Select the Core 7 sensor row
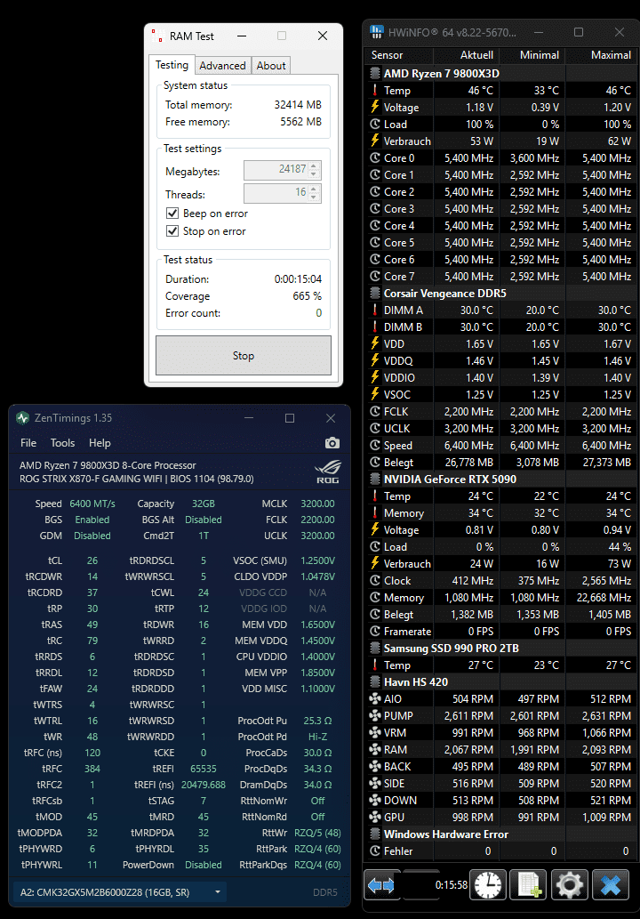Screen dimensions: 640x919 point(501,276)
